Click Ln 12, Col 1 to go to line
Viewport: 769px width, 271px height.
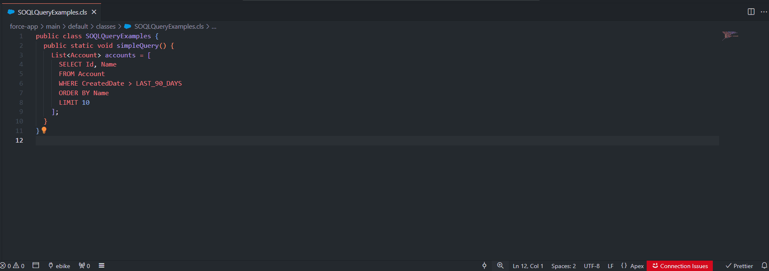(528, 266)
